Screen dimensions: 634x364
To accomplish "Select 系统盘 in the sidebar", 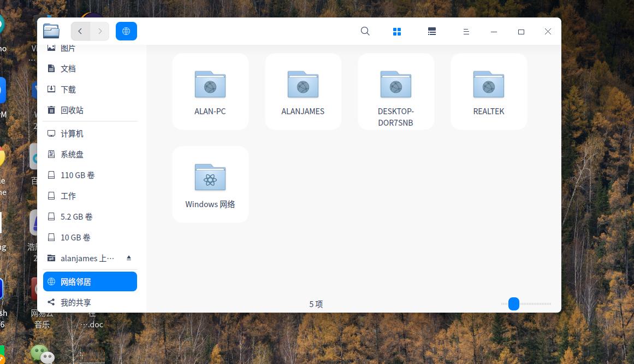I will click(x=72, y=154).
